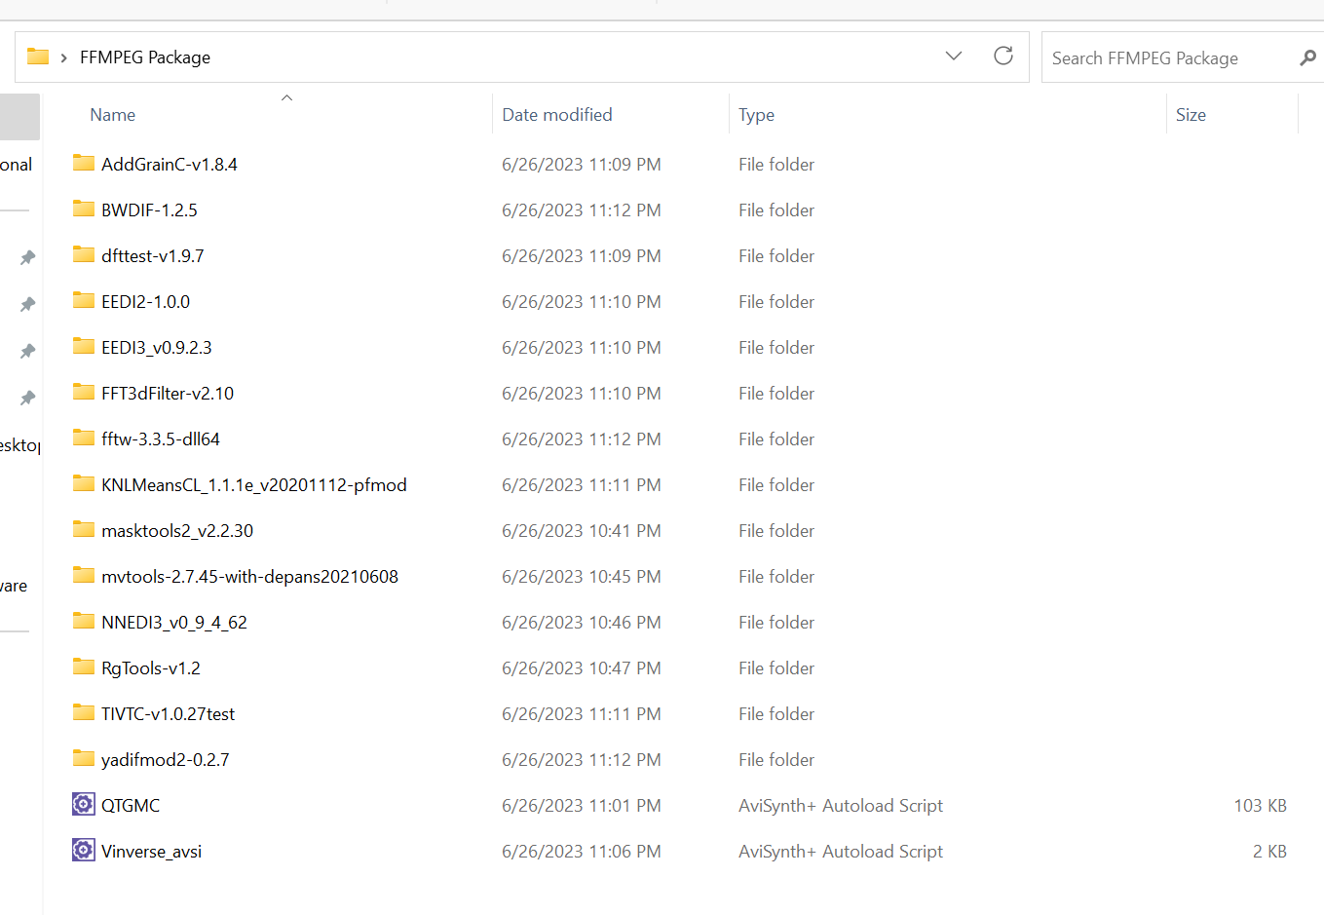This screenshot has width=1324, height=915.
Task: Click QTGMC's 103 KB size cell
Action: 1260,806
